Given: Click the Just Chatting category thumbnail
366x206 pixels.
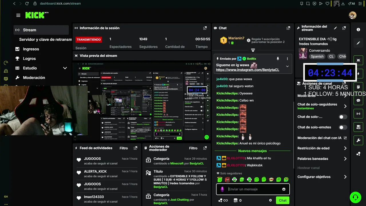Looking at the screenshot, I should [303, 54].
